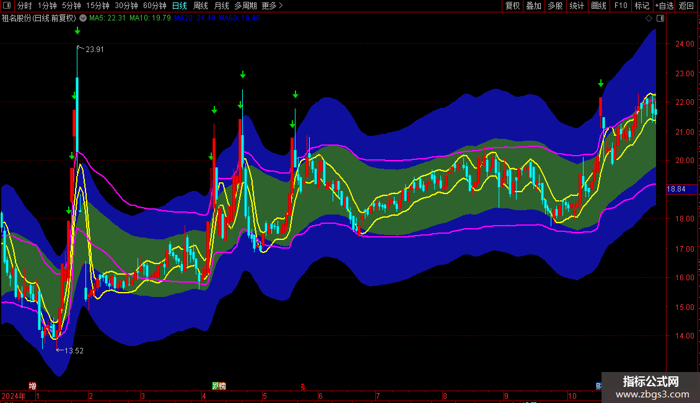Click green arrow signal above 23.91 peak
This screenshot has width=700, height=403.
[77, 30]
